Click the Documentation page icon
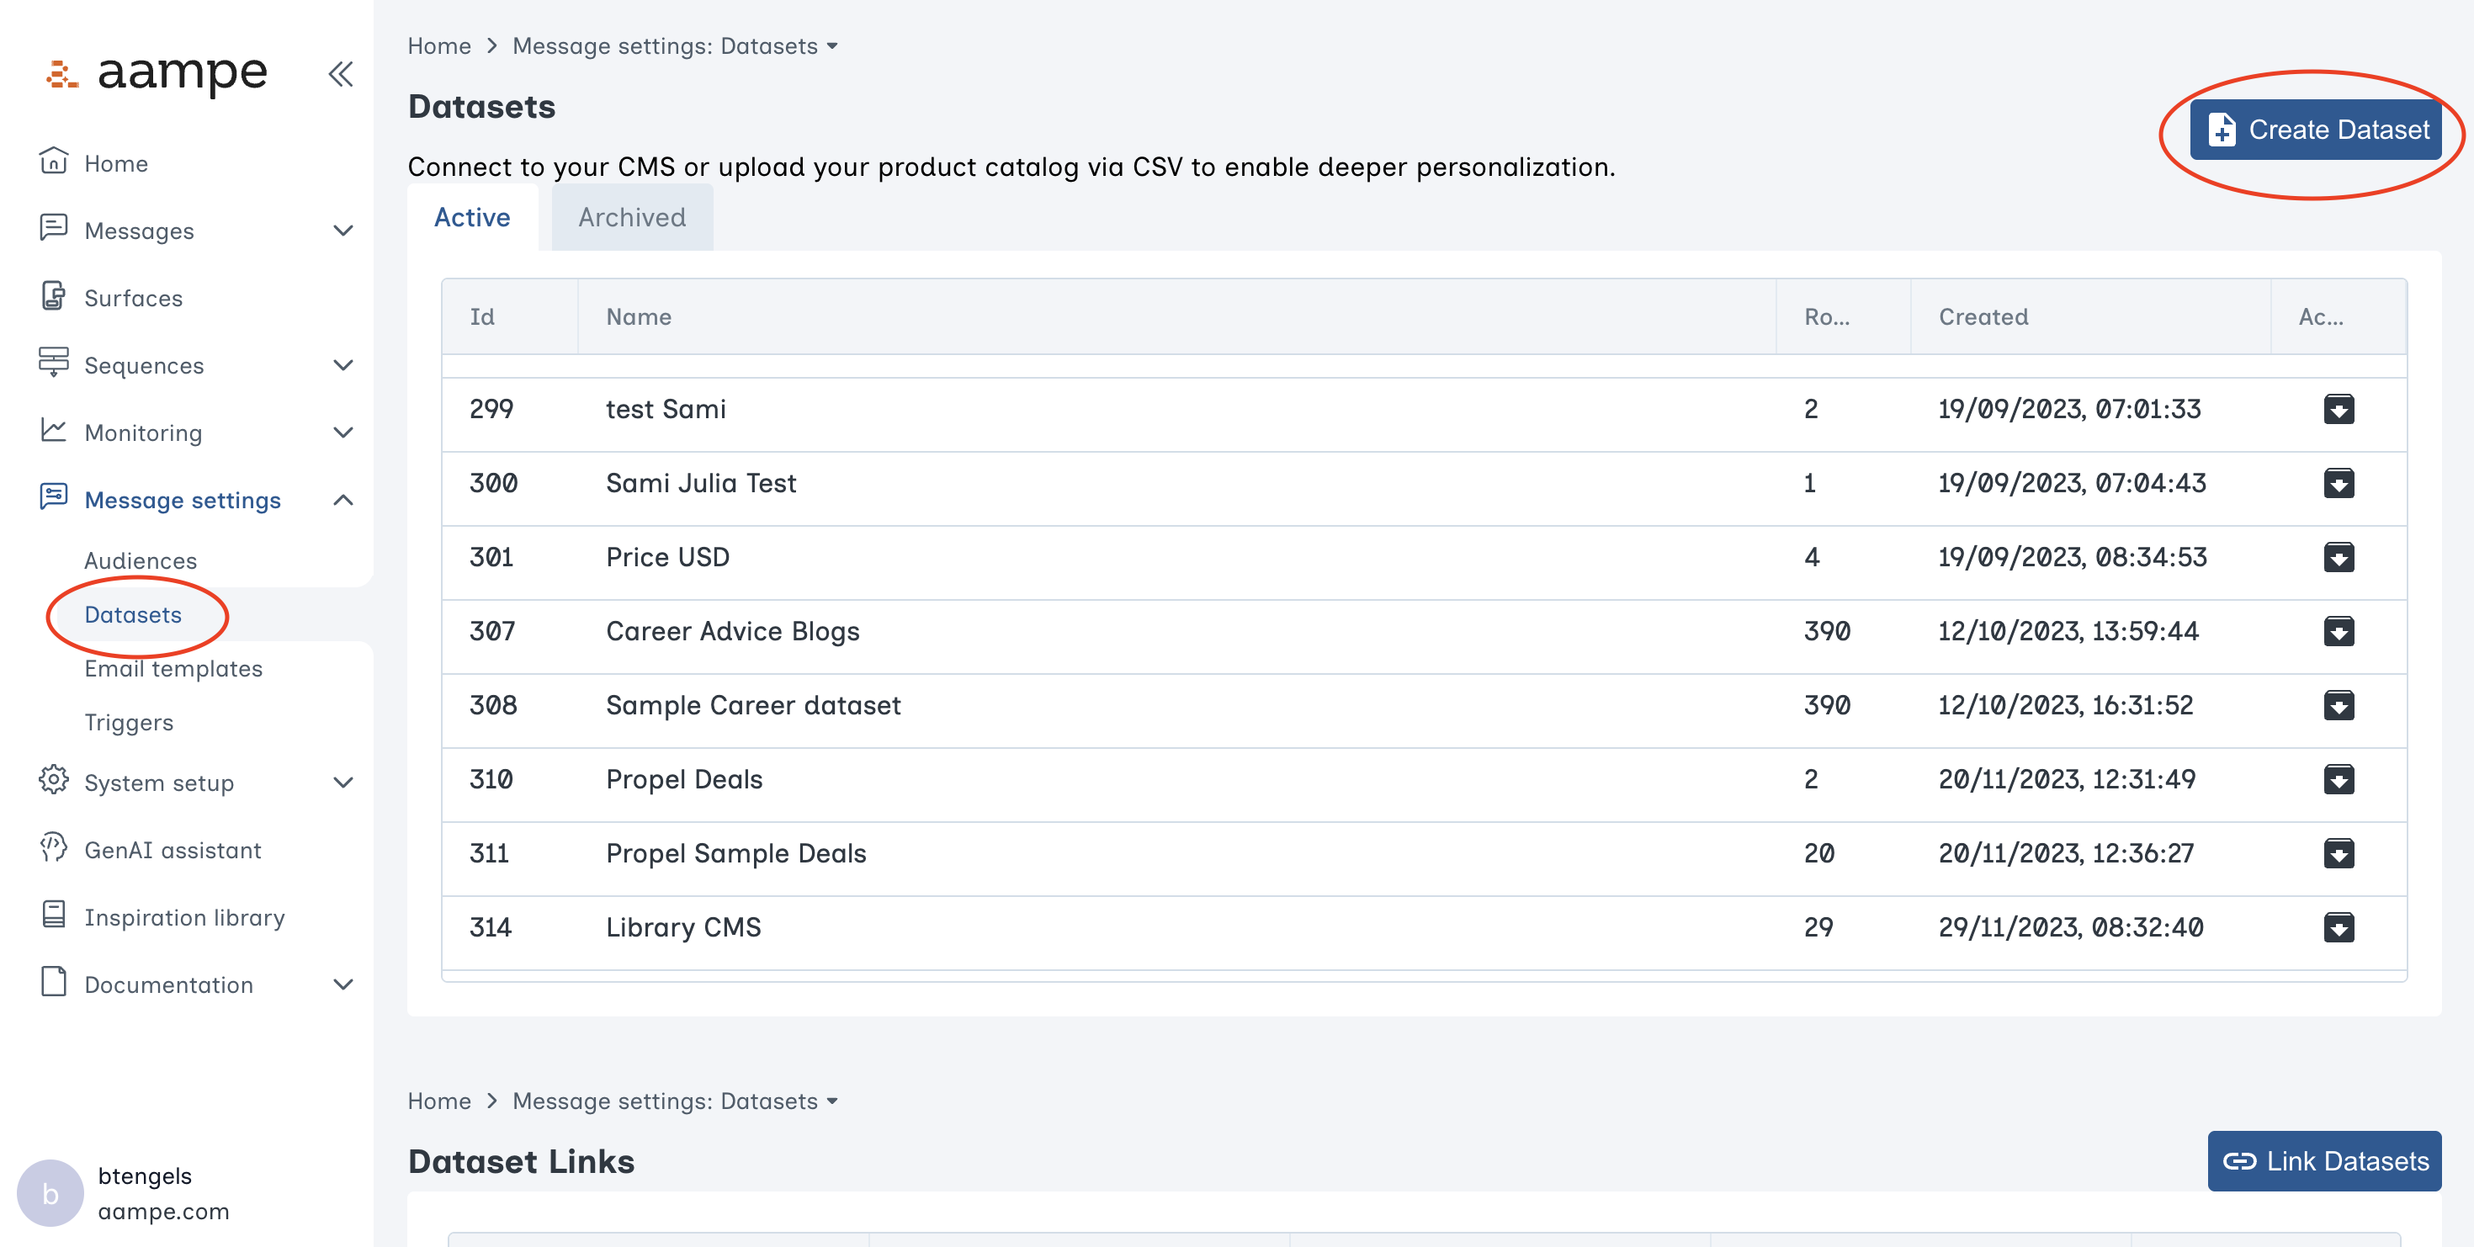The height and width of the screenshot is (1247, 2474). tap(54, 982)
